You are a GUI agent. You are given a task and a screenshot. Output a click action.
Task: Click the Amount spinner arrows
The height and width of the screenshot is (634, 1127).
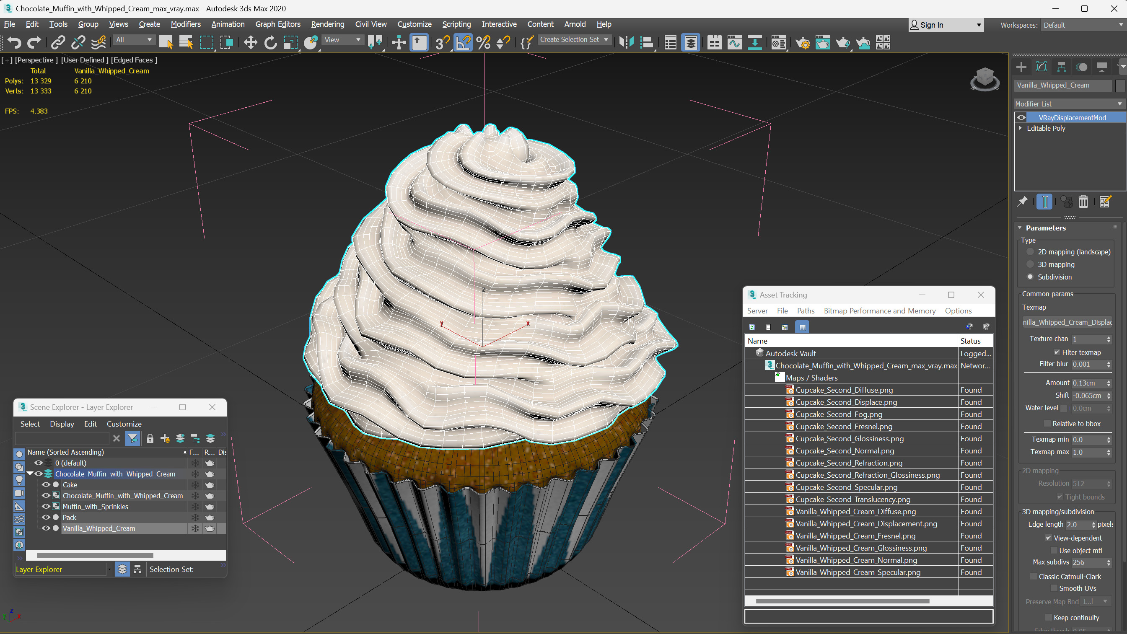click(x=1109, y=383)
